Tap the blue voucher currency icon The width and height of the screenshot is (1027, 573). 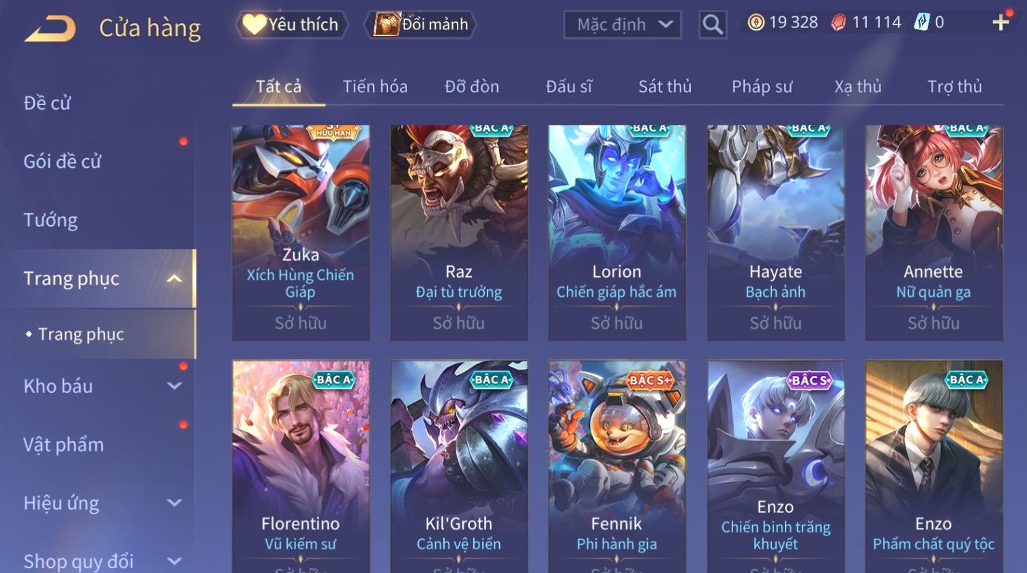coord(921,23)
